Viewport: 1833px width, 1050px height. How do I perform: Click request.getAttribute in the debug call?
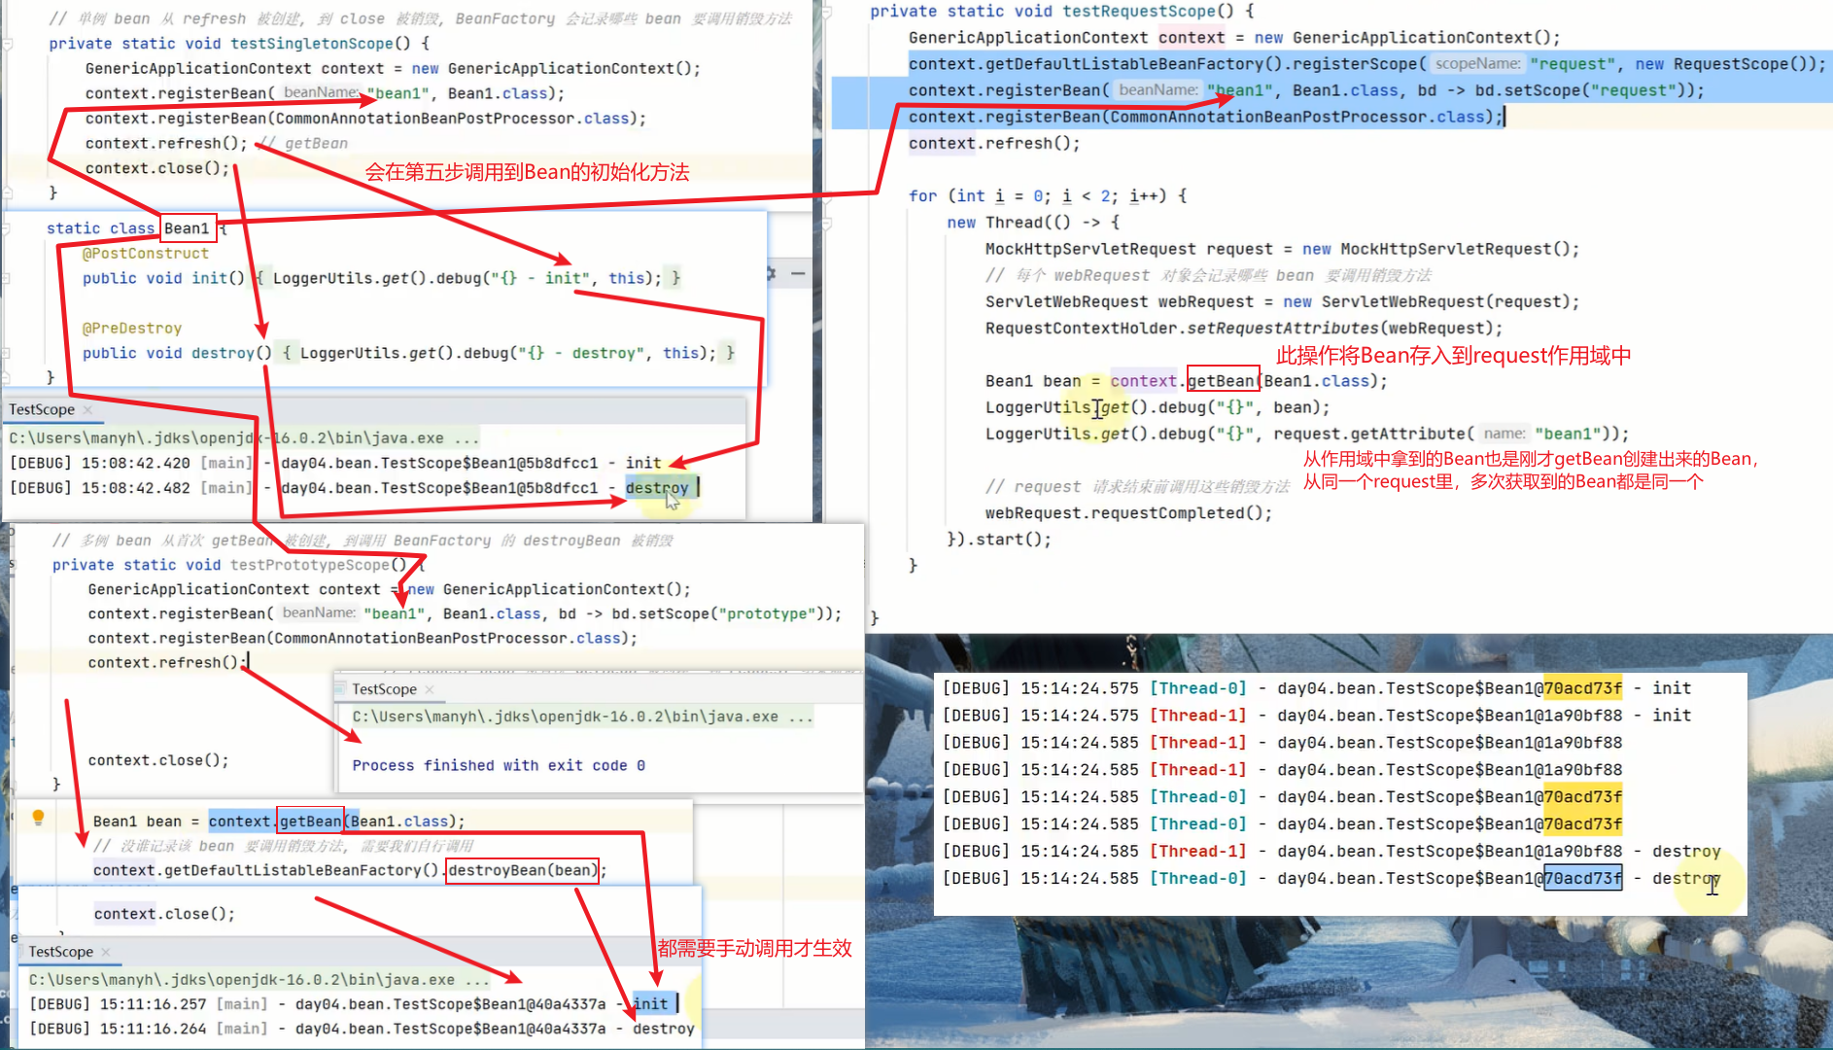pos(1368,434)
